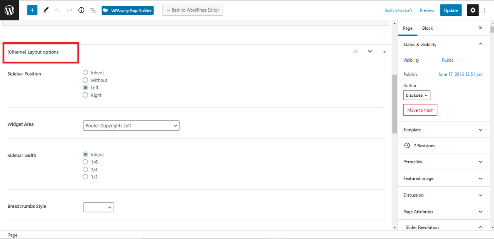The width and height of the screenshot is (494, 239).
Task: Collapse the Layout options panel triangle
Action: click(384, 52)
